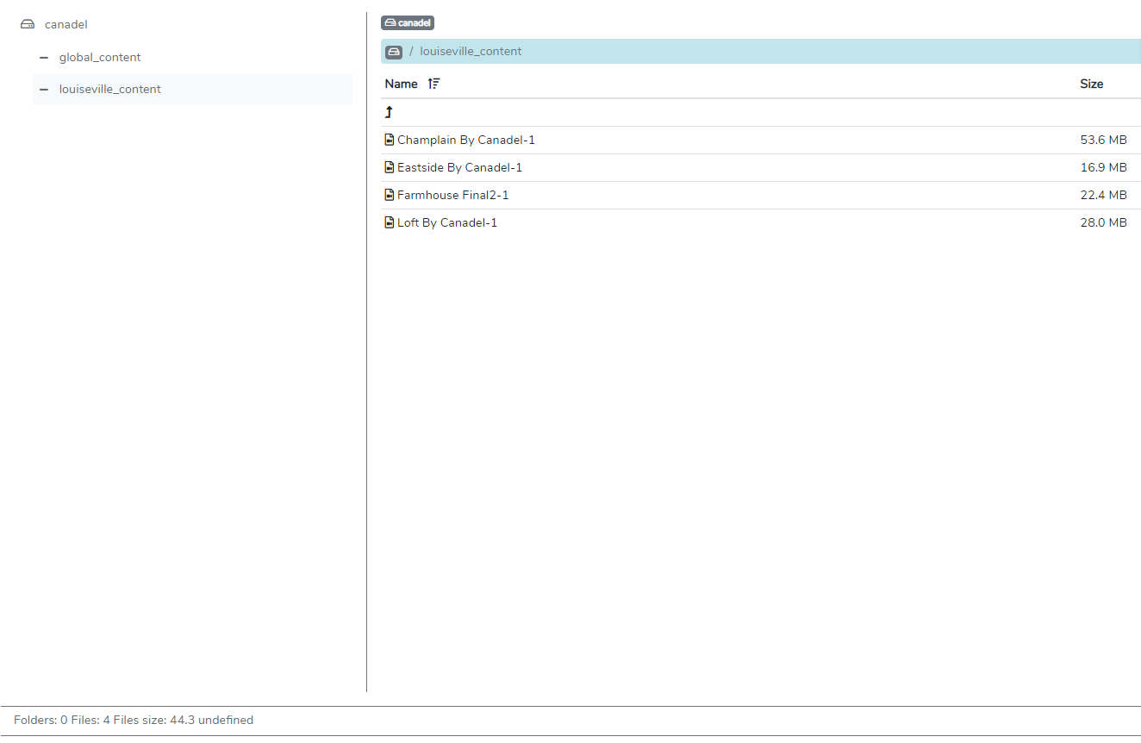Click the drive icon beside canadel in sidebar

[27, 23]
